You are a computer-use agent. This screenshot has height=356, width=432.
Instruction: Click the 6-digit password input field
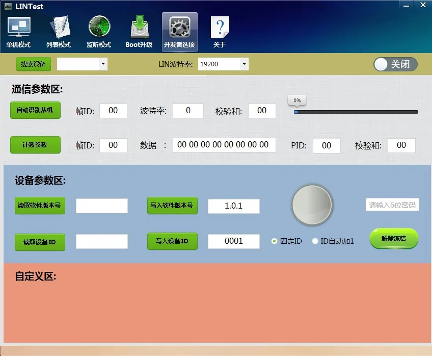point(392,205)
